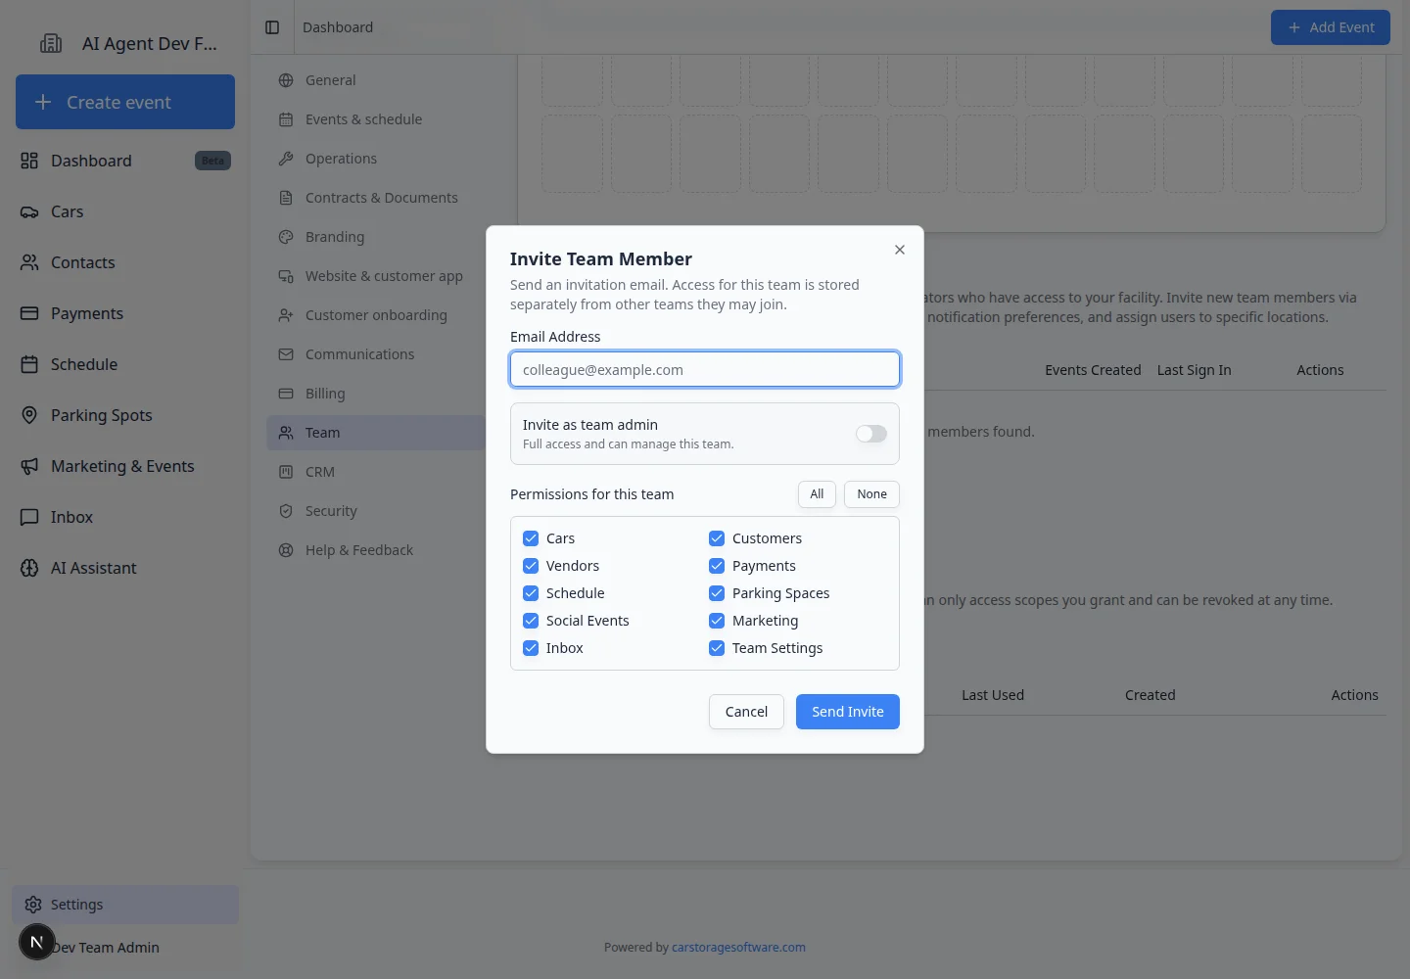This screenshot has width=1410, height=979.
Task: Click the Create event button
Action: point(125,102)
